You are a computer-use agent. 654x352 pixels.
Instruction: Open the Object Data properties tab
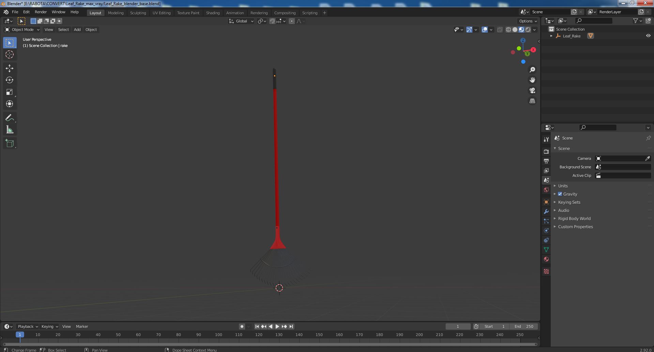[x=546, y=250]
